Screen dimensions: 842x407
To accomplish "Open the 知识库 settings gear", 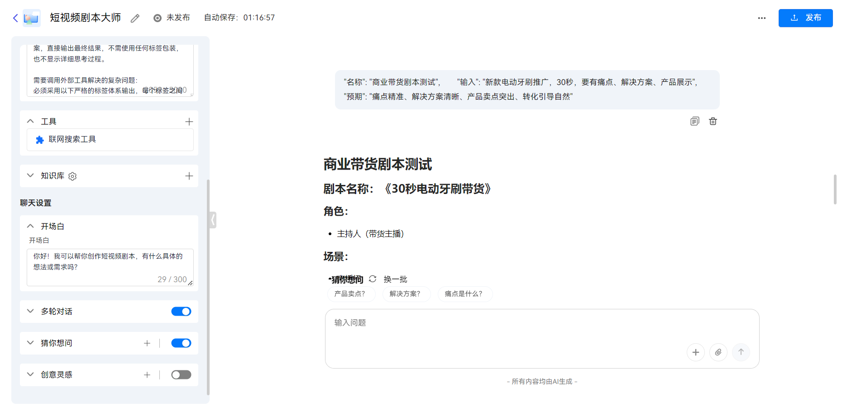I will (x=72, y=176).
